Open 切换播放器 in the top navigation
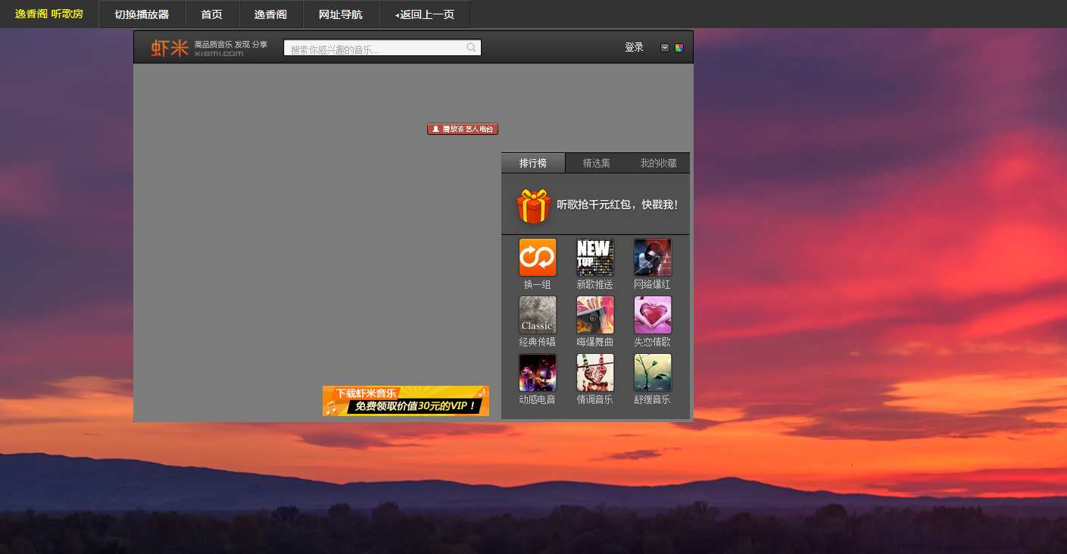 142,14
